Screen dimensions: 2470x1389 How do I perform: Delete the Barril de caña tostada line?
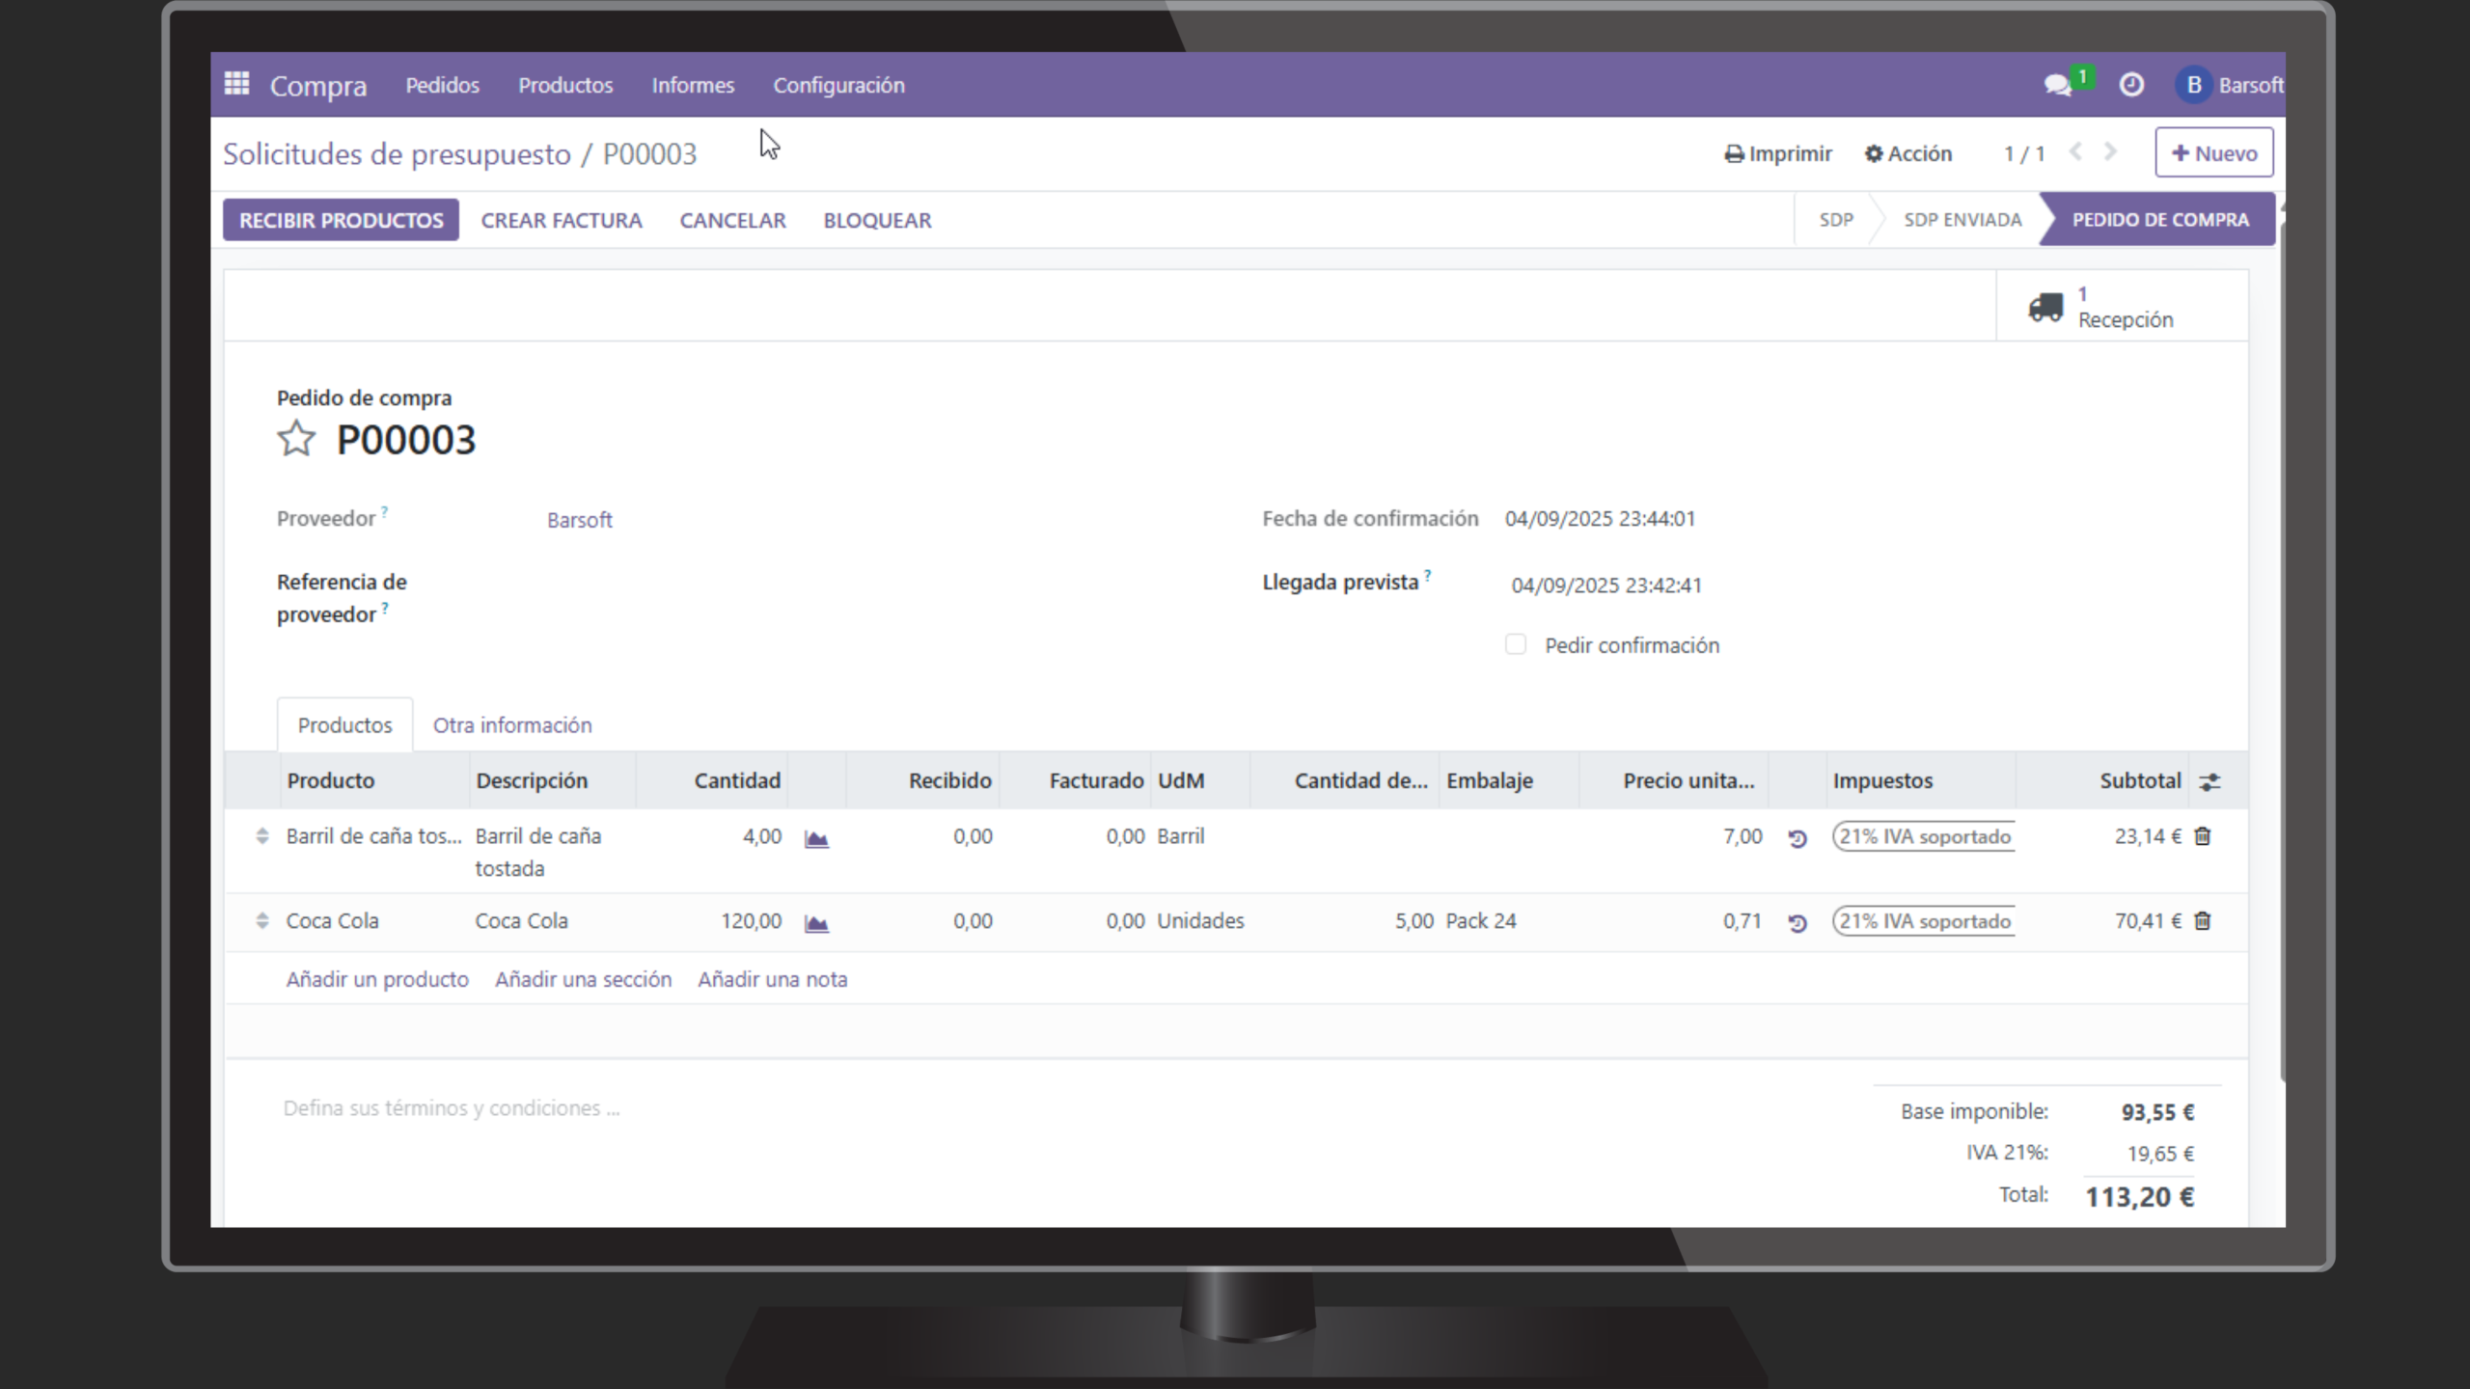(2203, 837)
